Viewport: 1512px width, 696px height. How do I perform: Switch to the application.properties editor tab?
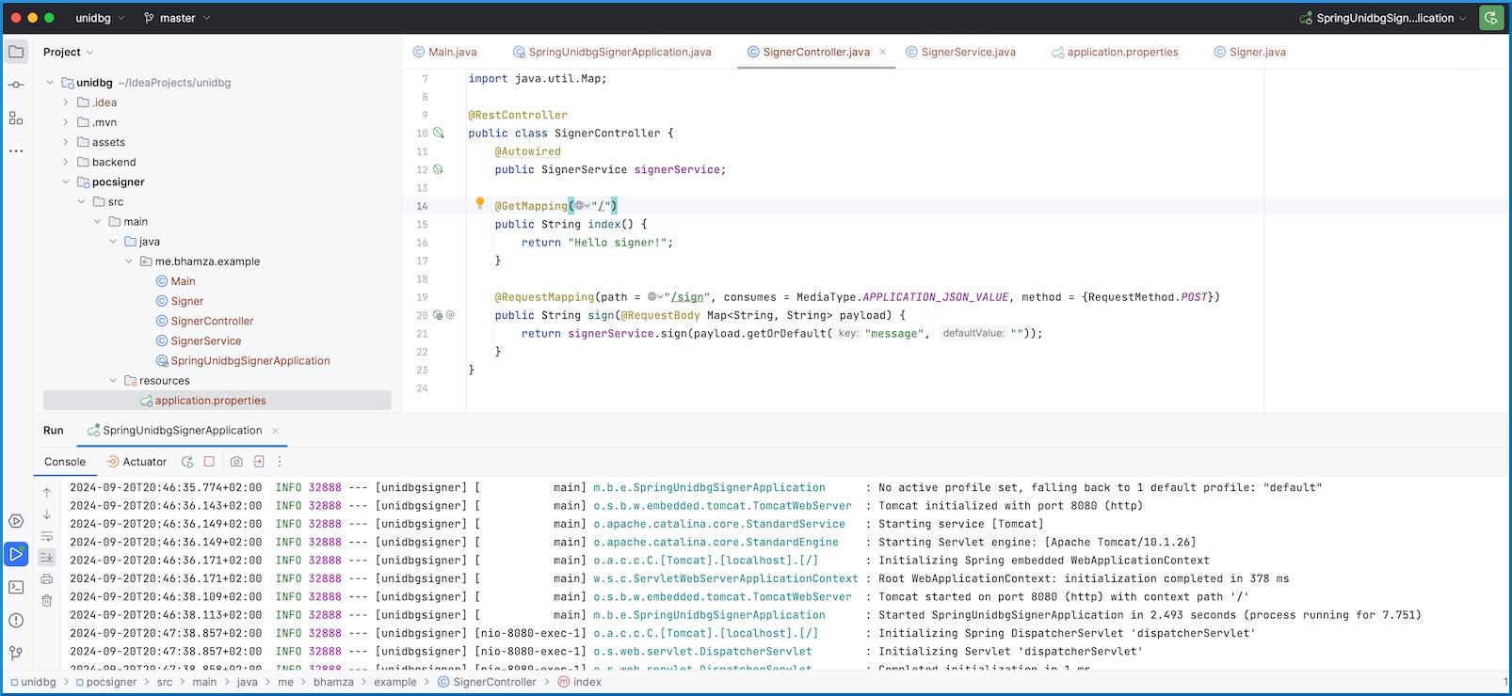pyautogui.click(x=1115, y=52)
